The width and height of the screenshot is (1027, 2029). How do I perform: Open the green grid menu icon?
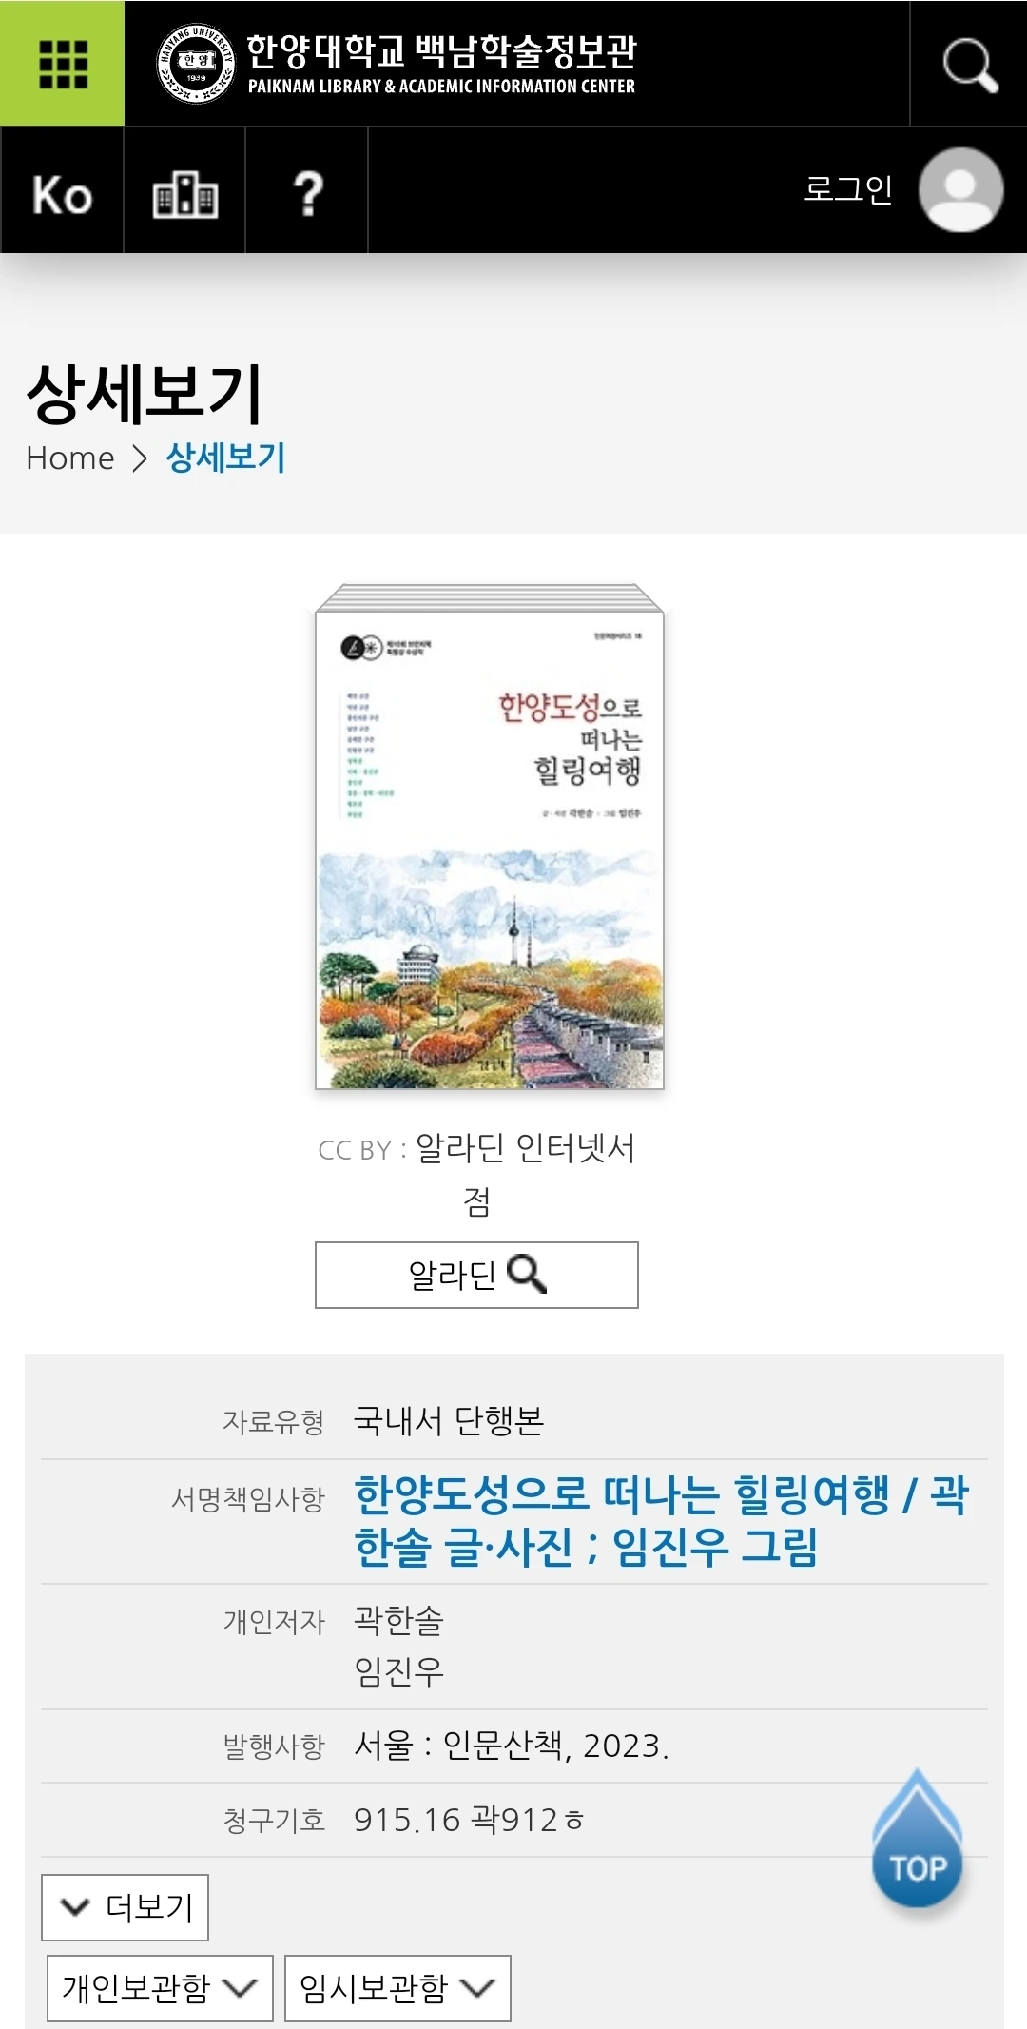pyautogui.click(x=62, y=64)
